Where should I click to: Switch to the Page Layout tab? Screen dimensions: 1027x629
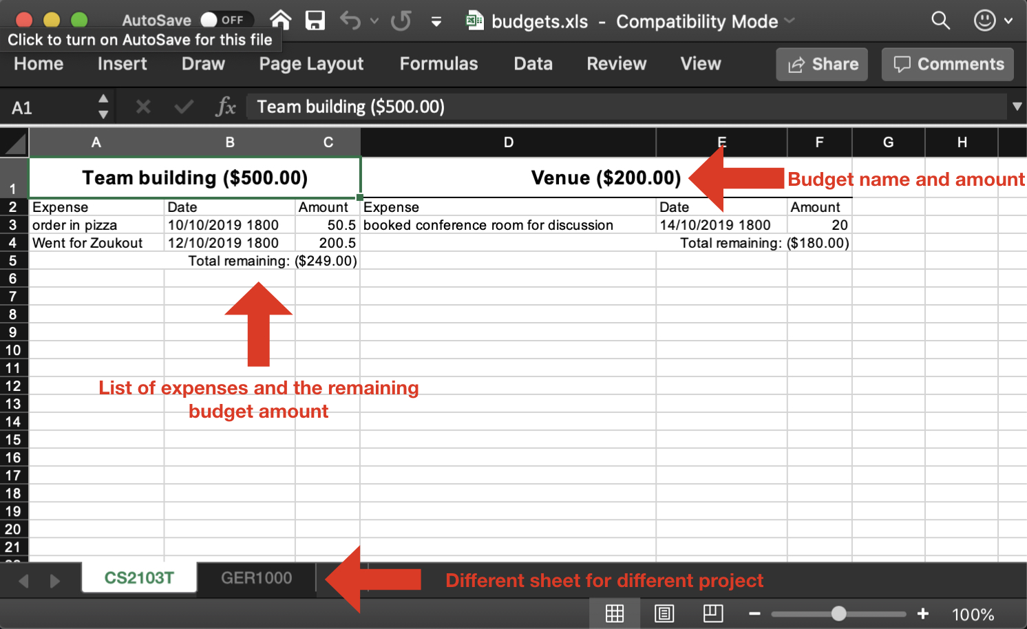311,64
